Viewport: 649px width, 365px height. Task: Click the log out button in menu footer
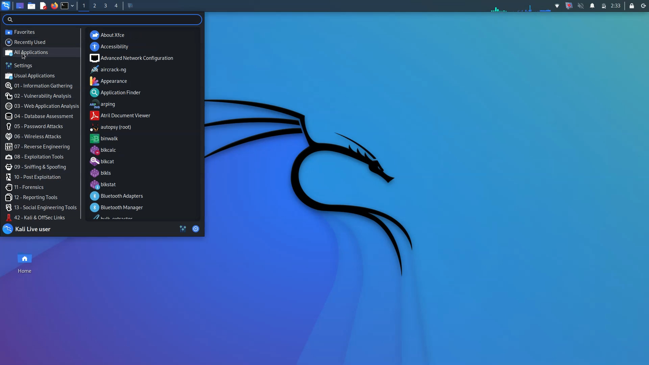196,229
